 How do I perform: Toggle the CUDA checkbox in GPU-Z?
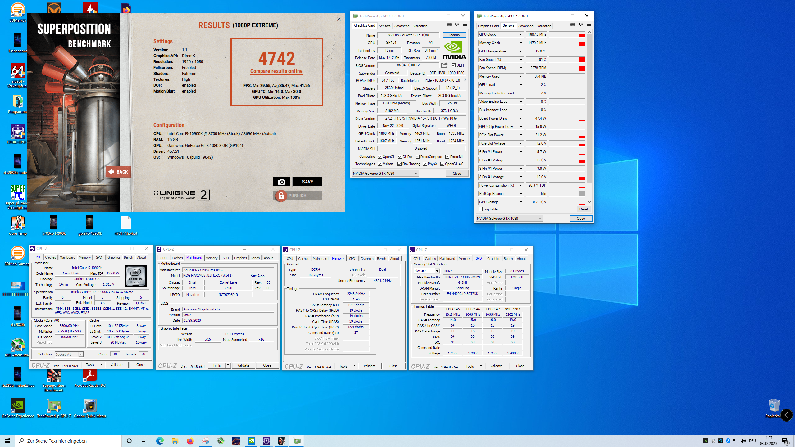click(400, 157)
